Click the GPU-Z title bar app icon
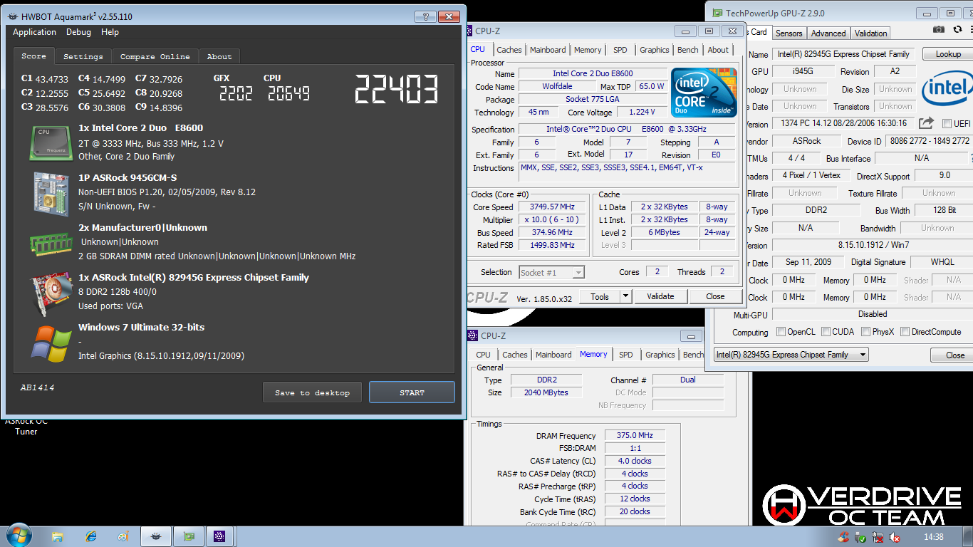This screenshot has height=547, width=973. click(716, 13)
